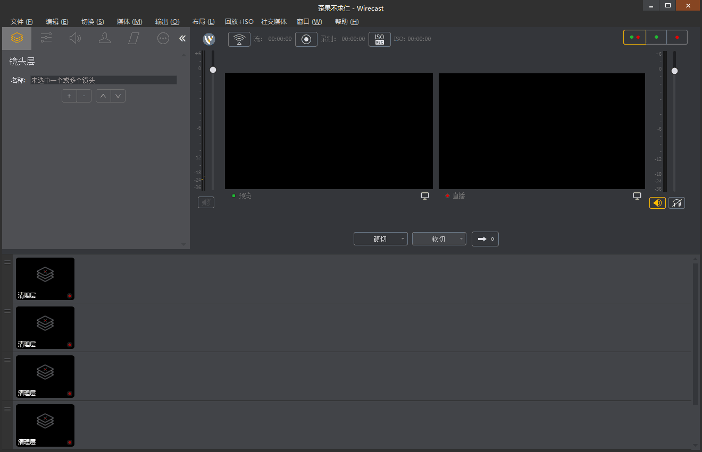Open the 媒体 (M) menu
This screenshot has width=702, height=452.
tap(129, 22)
